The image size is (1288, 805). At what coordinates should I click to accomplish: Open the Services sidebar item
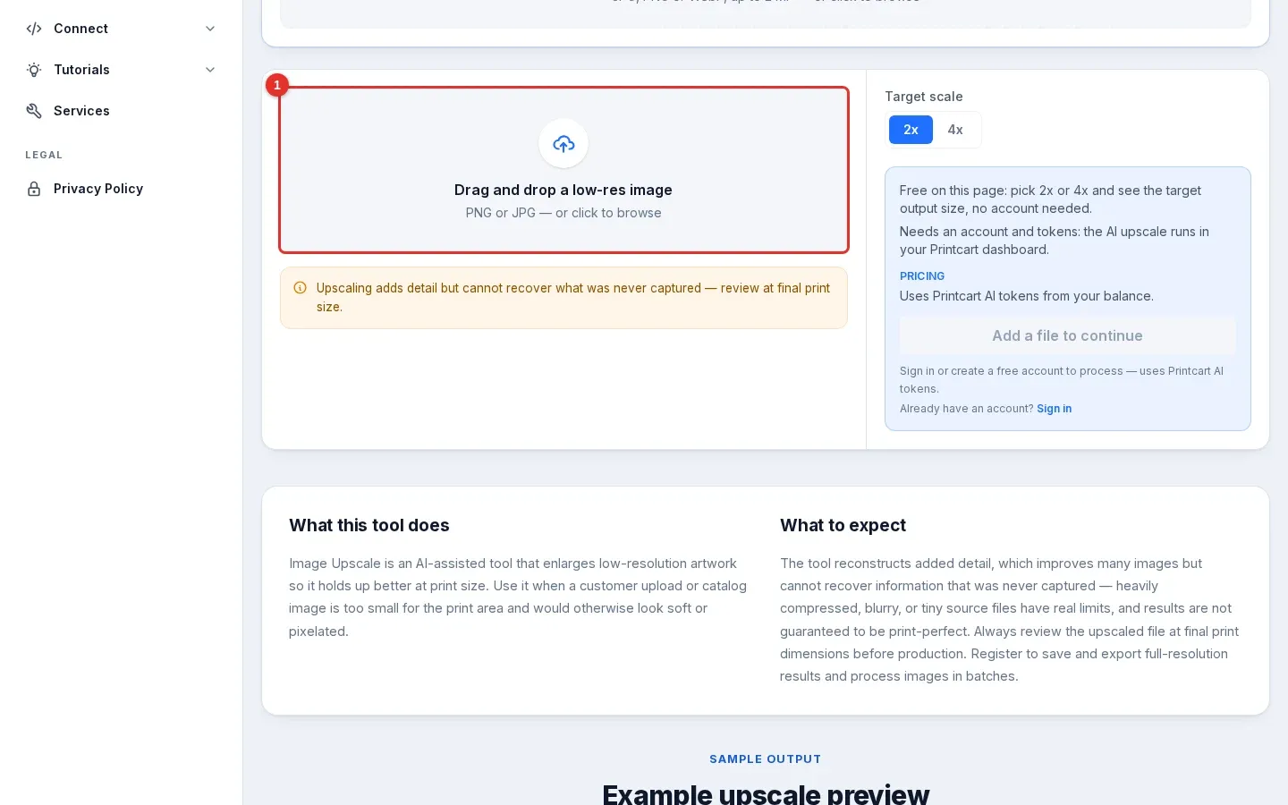[x=122, y=111]
